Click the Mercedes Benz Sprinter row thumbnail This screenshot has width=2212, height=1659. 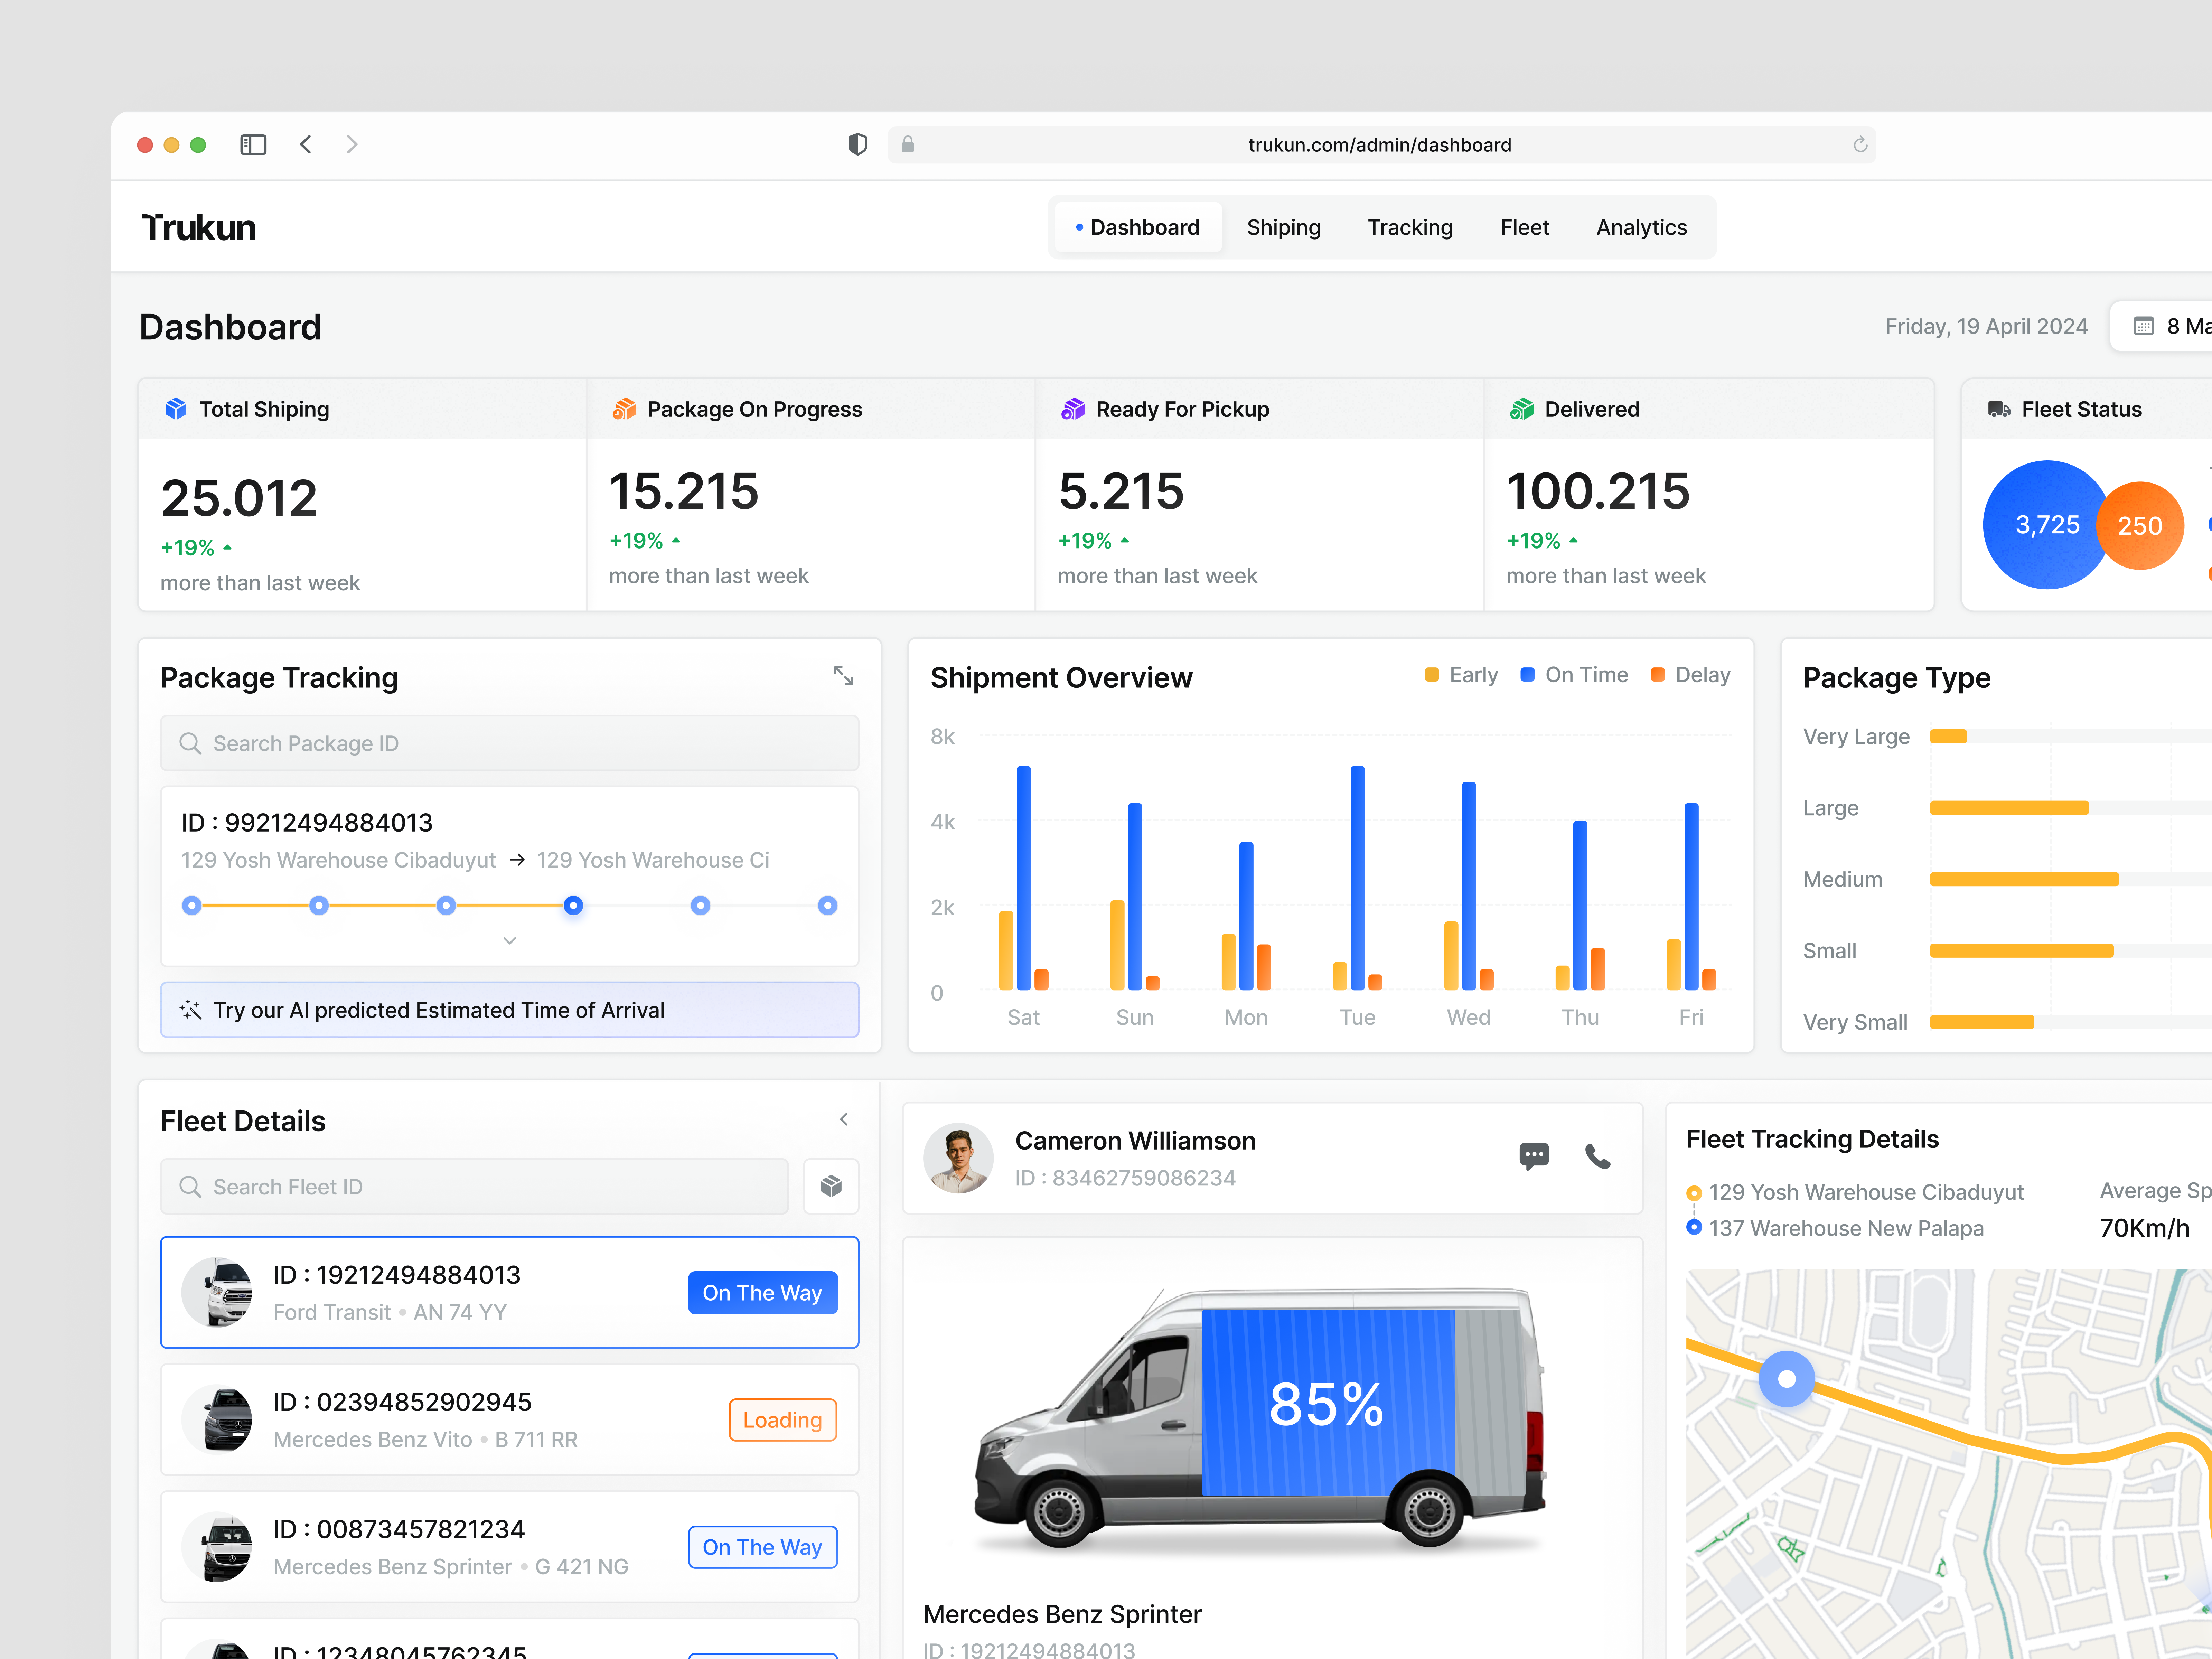(217, 1547)
